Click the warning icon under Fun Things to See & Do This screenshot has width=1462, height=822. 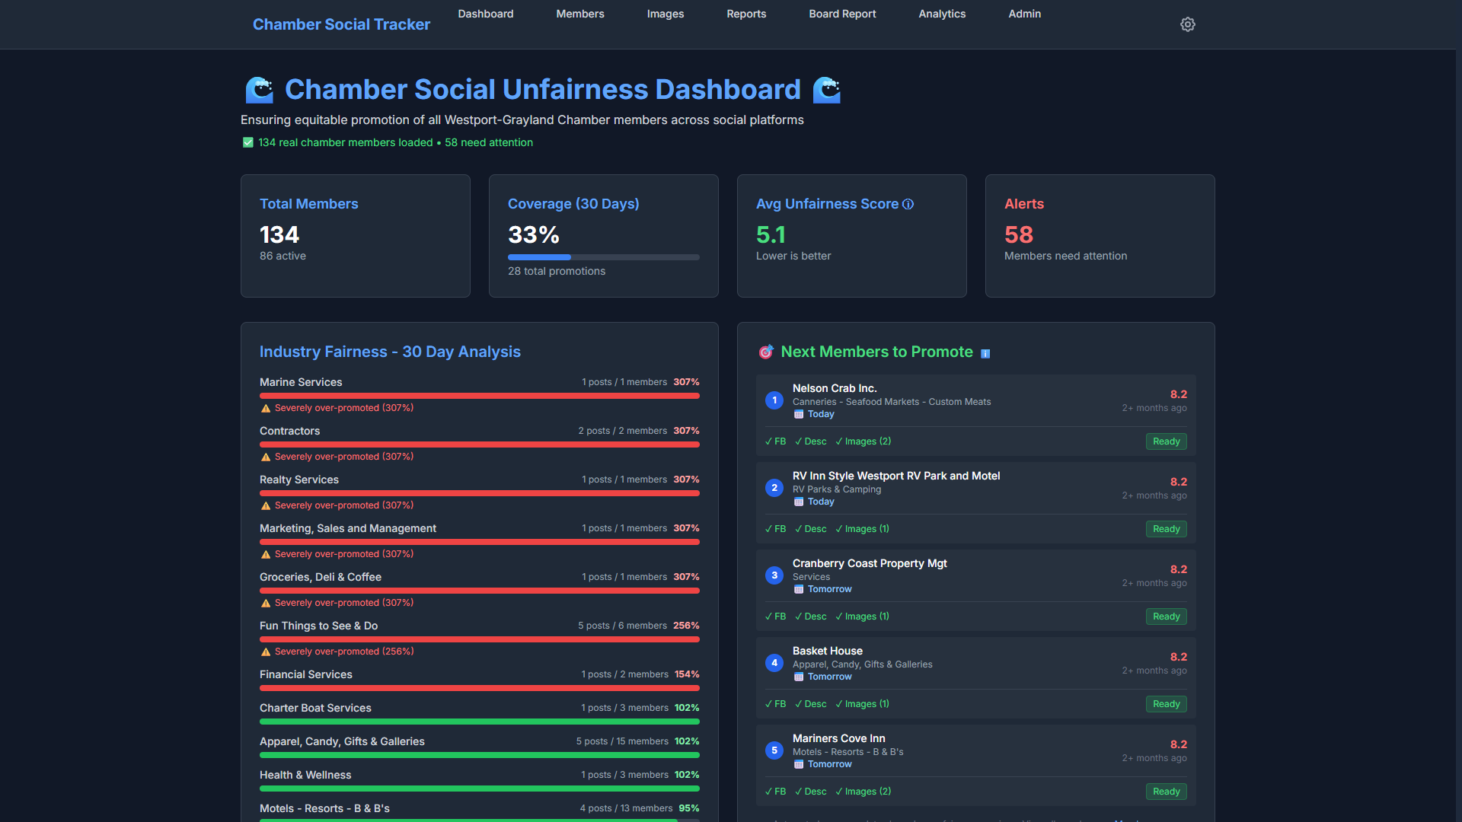point(266,652)
